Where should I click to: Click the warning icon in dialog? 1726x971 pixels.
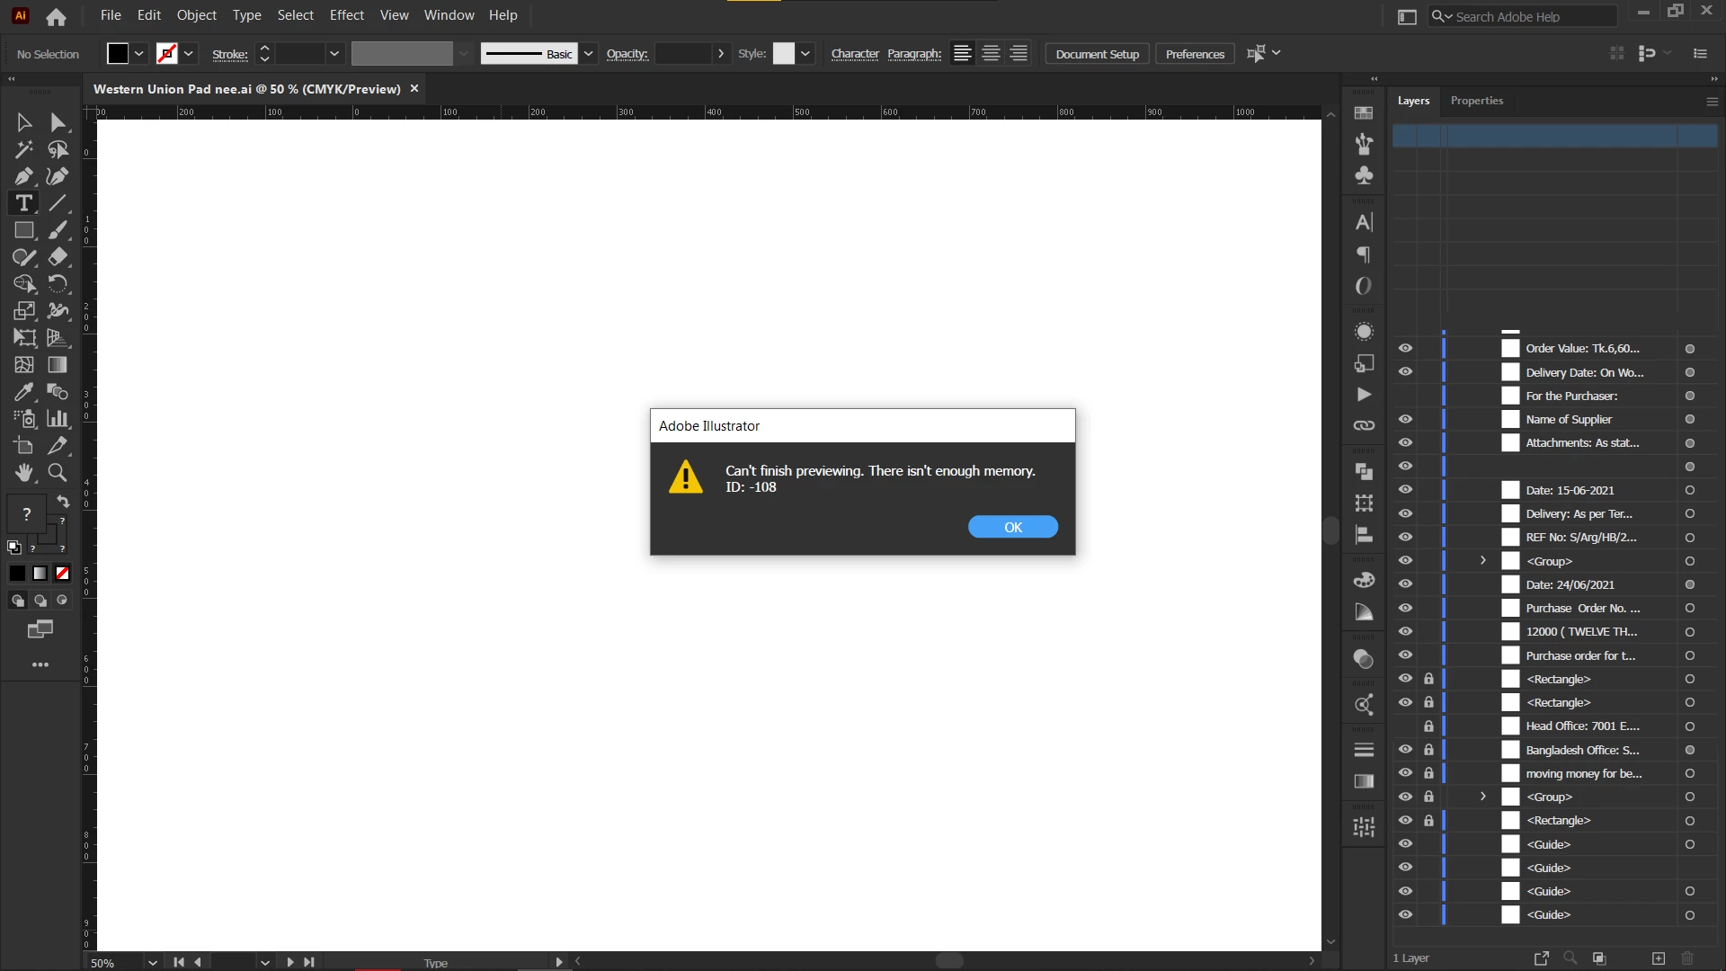686,477
